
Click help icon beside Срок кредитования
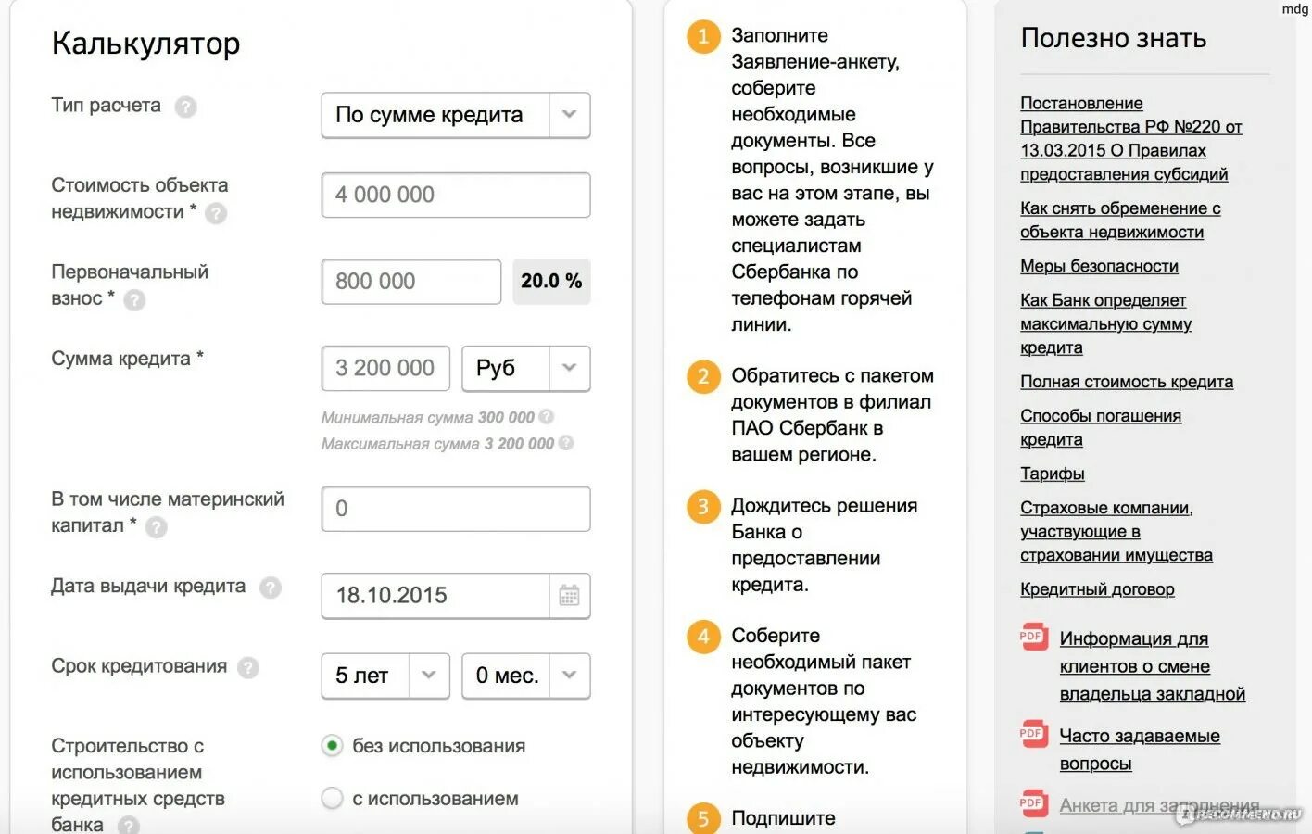pos(248,667)
